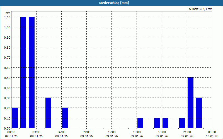This screenshot has height=139, width=223.
Task: Select the 0,10 bar starting at 18:00
Action: (x=165, y=123)
